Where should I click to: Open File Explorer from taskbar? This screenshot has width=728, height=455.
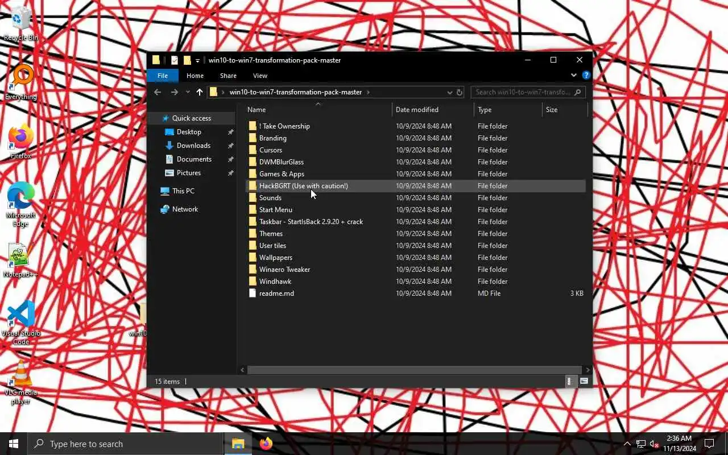238,444
